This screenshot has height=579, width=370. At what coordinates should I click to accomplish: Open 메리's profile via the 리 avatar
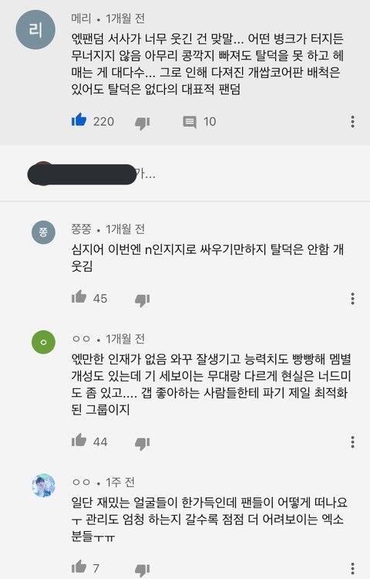[35, 29]
